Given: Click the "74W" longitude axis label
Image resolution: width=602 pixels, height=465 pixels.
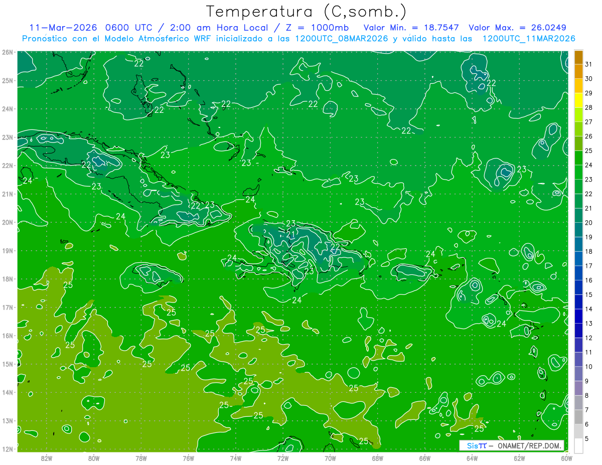Looking at the screenshot, I should tap(236, 458).
